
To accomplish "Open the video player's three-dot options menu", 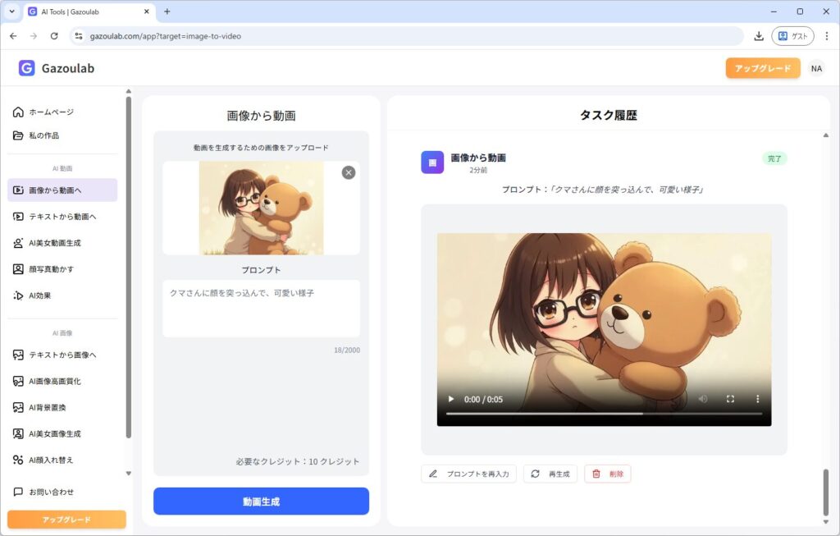I will (x=757, y=399).
